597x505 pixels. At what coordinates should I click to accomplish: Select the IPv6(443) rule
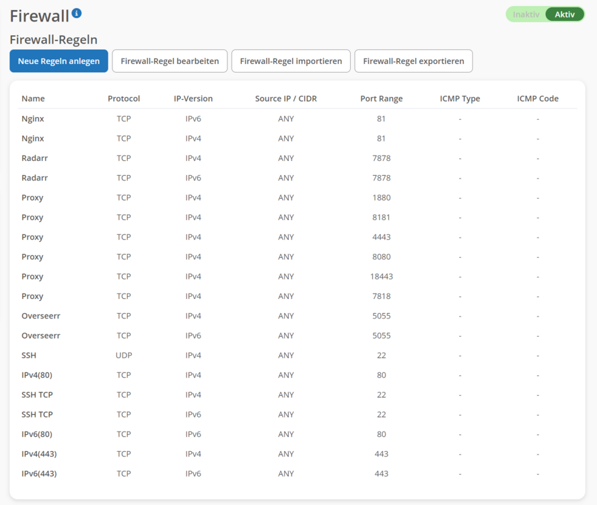[x=39, y=474]
